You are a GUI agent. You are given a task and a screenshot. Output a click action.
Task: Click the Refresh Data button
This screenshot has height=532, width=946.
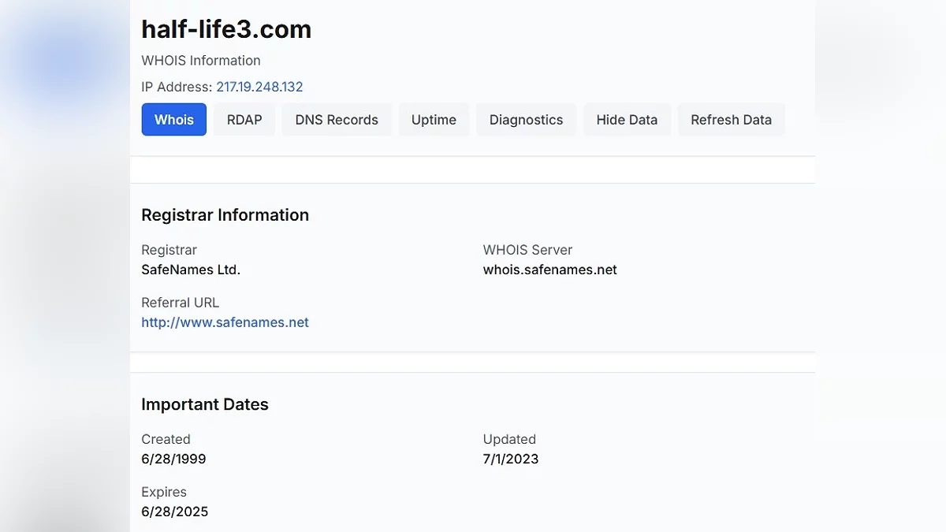click(x=731, y=120)
